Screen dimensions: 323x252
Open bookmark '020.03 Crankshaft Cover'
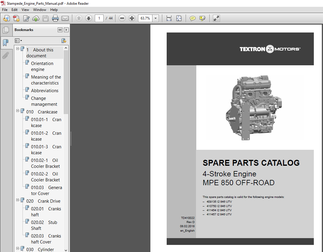(46, 239)
